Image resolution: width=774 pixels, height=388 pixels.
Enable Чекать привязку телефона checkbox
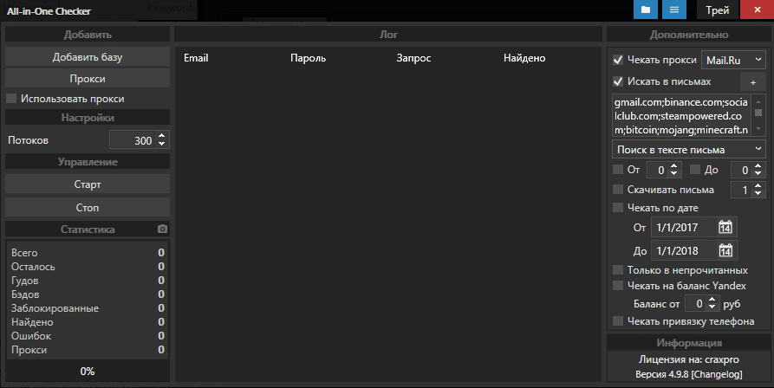[x=617, y=321]
